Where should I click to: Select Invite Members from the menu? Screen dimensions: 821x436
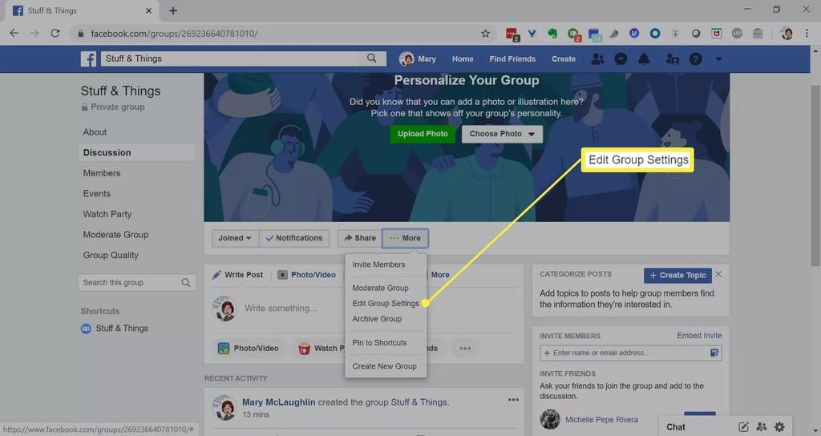378,264
